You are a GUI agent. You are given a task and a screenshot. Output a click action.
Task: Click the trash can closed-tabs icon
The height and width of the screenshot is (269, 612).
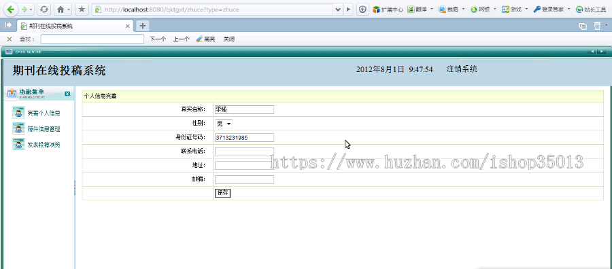597,26
